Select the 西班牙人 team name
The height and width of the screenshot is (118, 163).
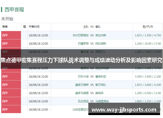tap(101, 52)
